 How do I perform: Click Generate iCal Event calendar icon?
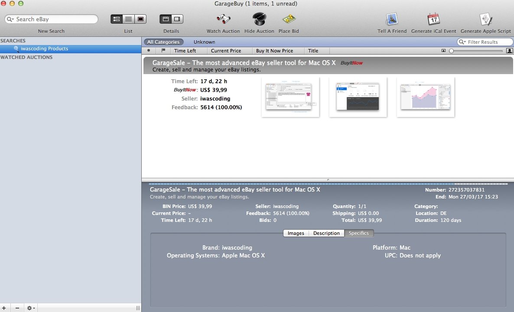pos(434,19)
